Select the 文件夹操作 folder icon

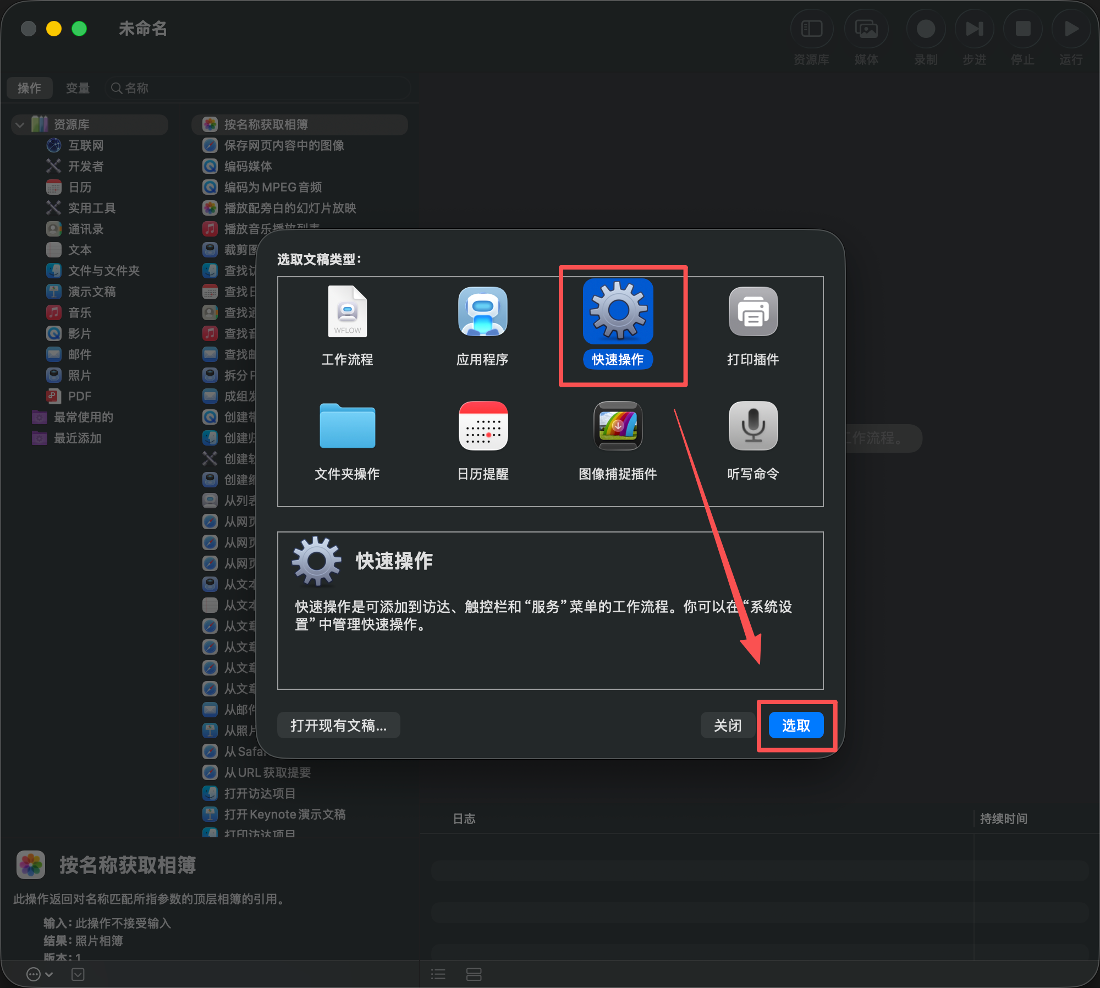click(347, 426)
